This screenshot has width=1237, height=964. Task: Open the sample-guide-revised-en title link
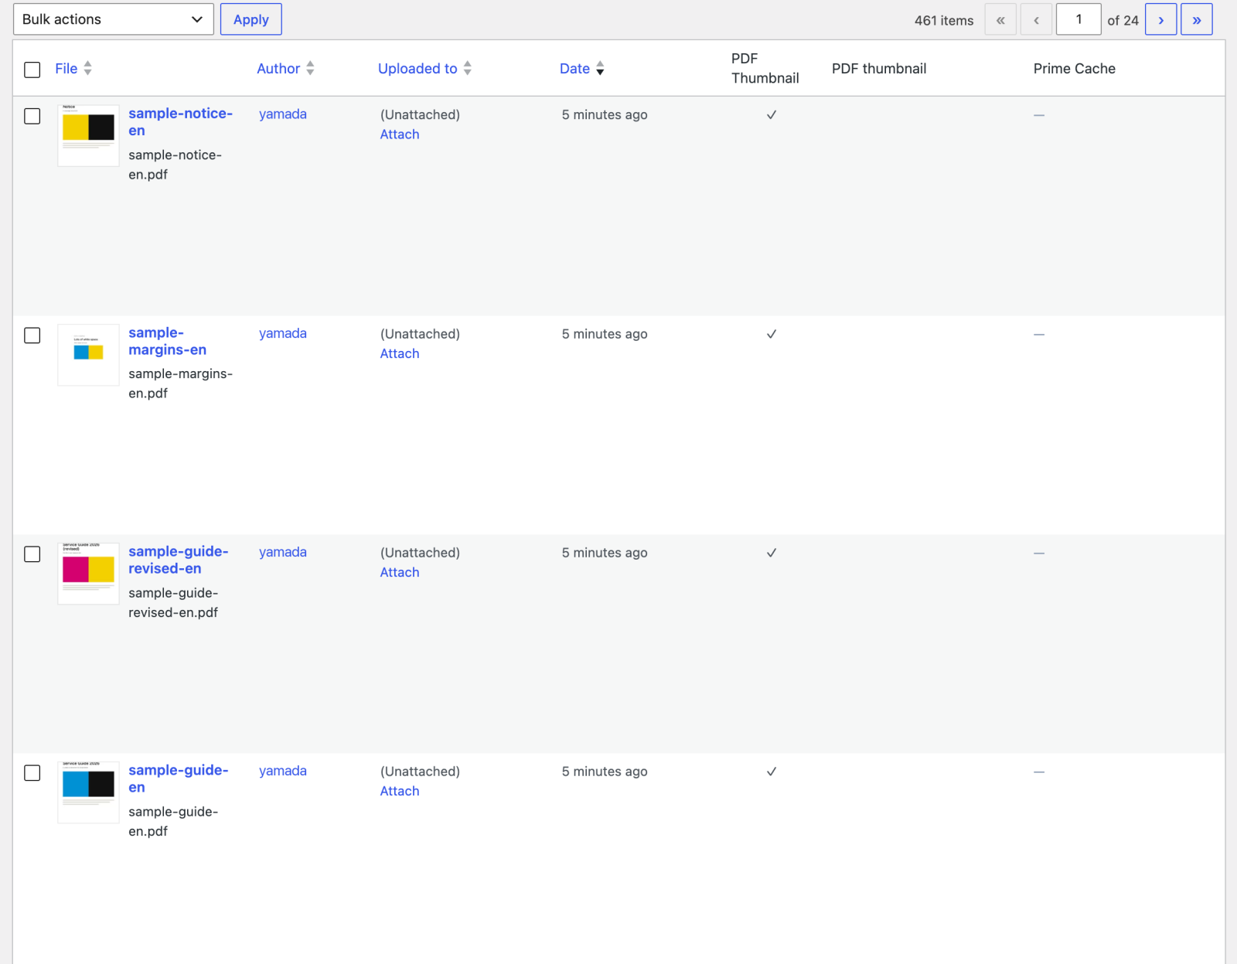point(179,560)
